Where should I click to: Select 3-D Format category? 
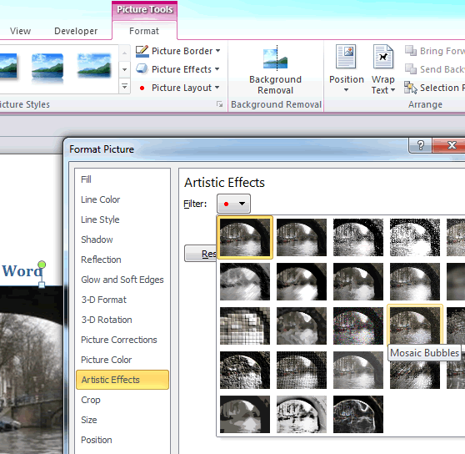(x=122, y=300)
